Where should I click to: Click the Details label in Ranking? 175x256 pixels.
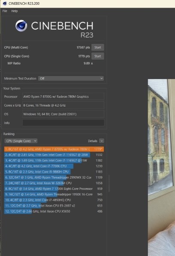click(93, 141)
